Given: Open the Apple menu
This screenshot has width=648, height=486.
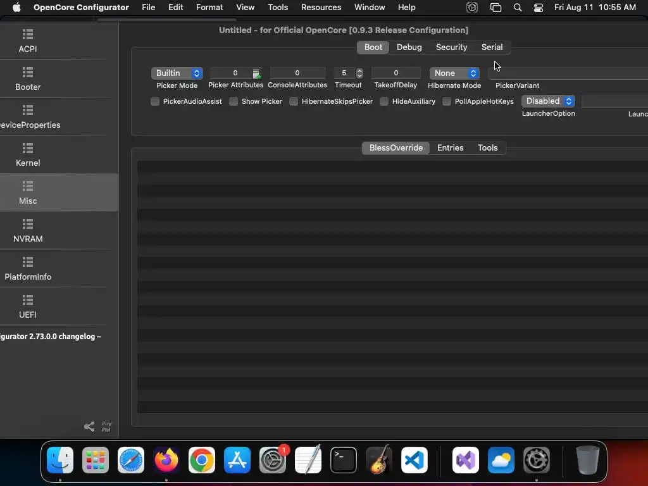Looking at the screenshot, I should click(16, 8).
